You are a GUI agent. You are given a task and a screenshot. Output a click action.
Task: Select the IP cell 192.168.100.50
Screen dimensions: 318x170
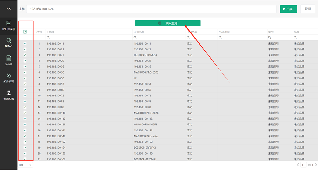(x=56, y=78)
